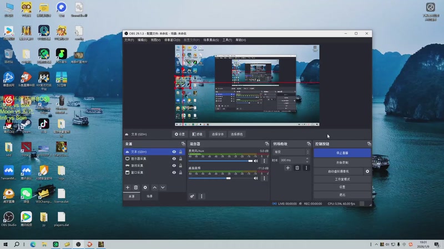
Task: Mute the 桌面音频 speaker icon
Action: click(256, 178)
